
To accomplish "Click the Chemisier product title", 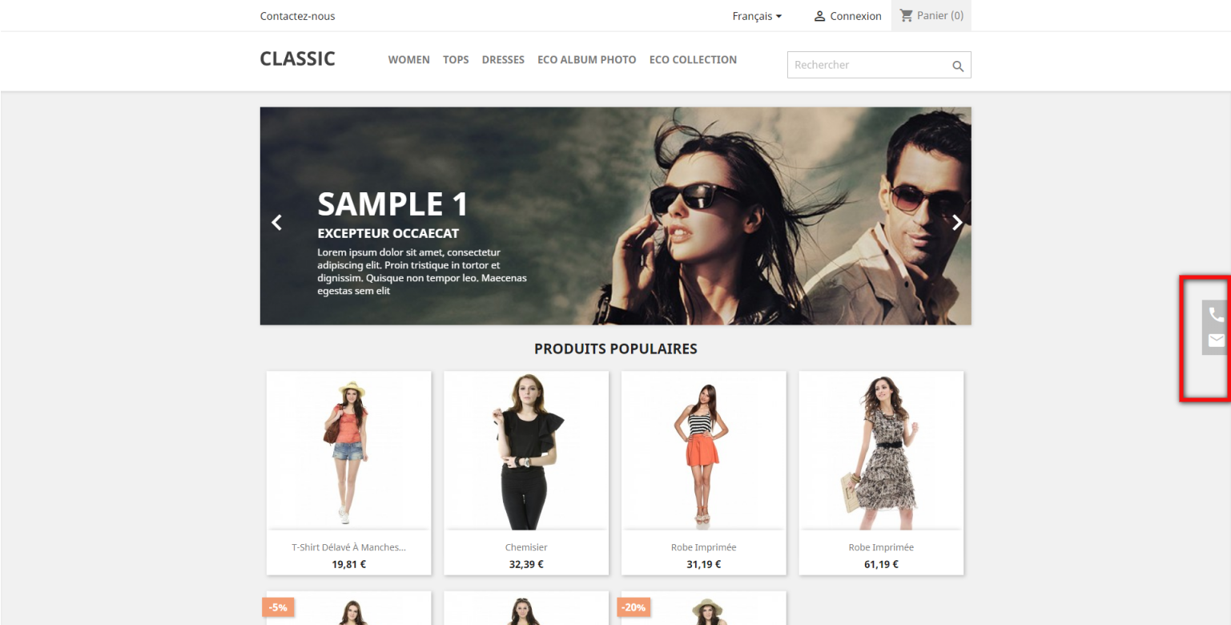I will coord(526,547).
